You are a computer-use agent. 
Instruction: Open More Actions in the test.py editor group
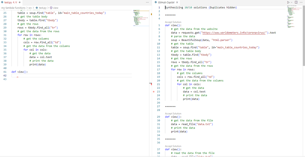147,2
